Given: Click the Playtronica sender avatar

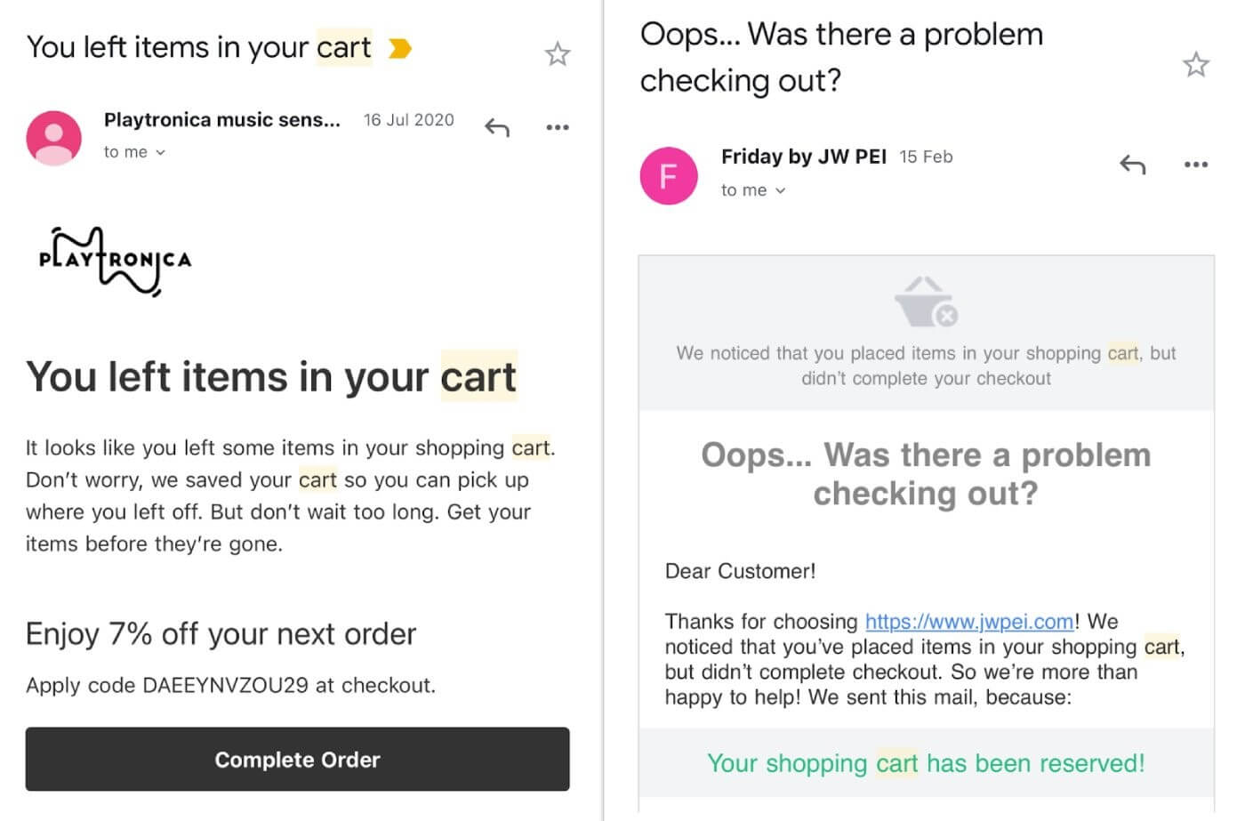Looking at the screenshot, I should [53, 138].
